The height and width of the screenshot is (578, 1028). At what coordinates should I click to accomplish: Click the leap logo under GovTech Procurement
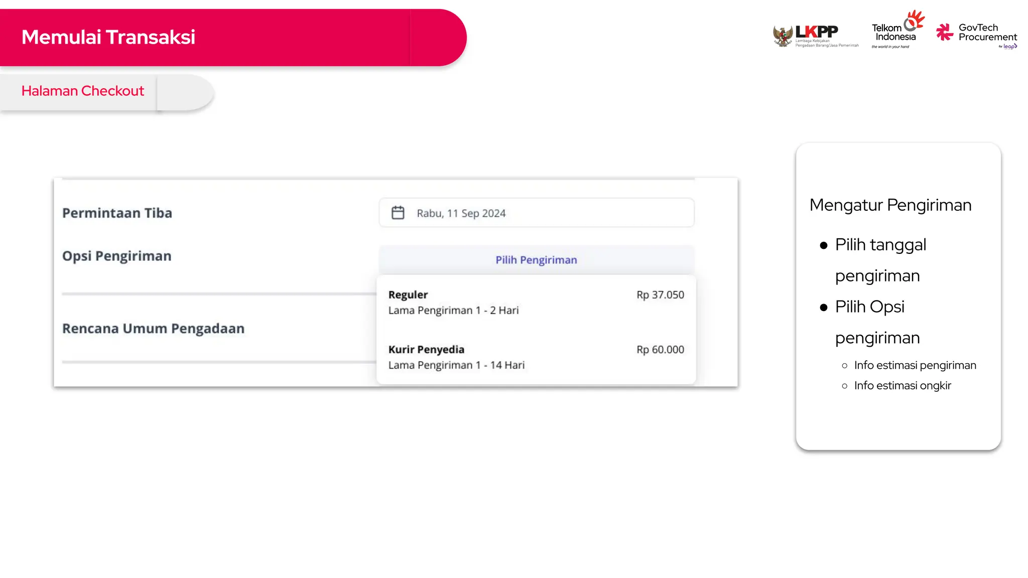[x=1009, y=46]
